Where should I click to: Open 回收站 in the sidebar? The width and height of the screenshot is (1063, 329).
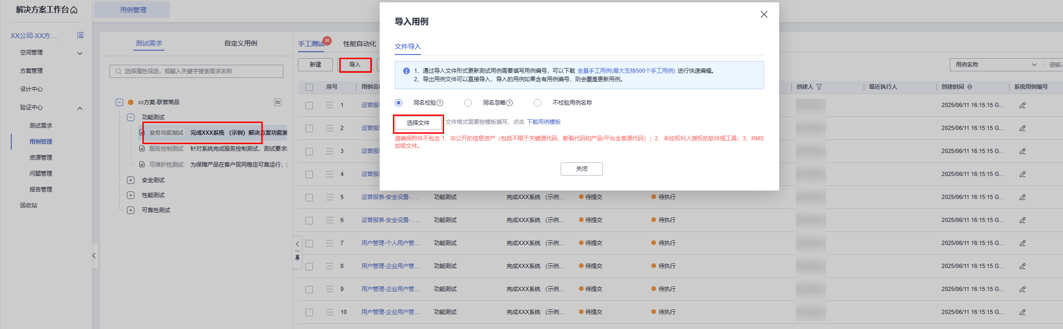click(29, 206)
